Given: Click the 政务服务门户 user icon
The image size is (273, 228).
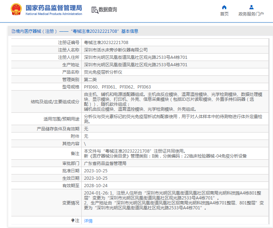Looking at the screenshot, I should click(x=251, y=7).
